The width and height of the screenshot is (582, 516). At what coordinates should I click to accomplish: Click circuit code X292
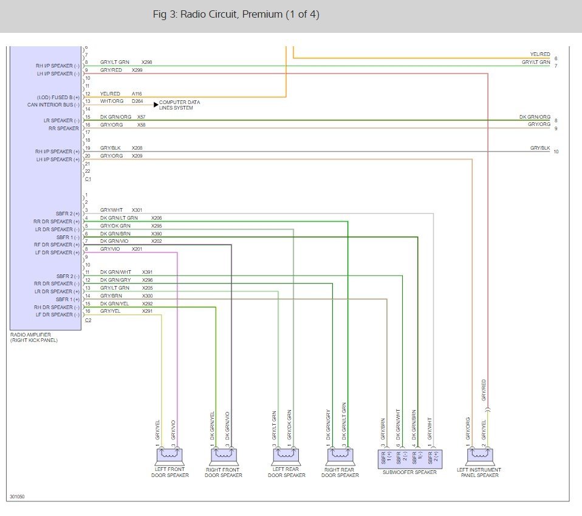[148, 304]
